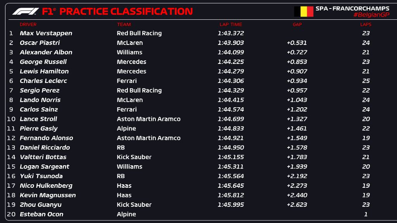
Task: Click the LAPS column header
Action: (x=366, y=24)
